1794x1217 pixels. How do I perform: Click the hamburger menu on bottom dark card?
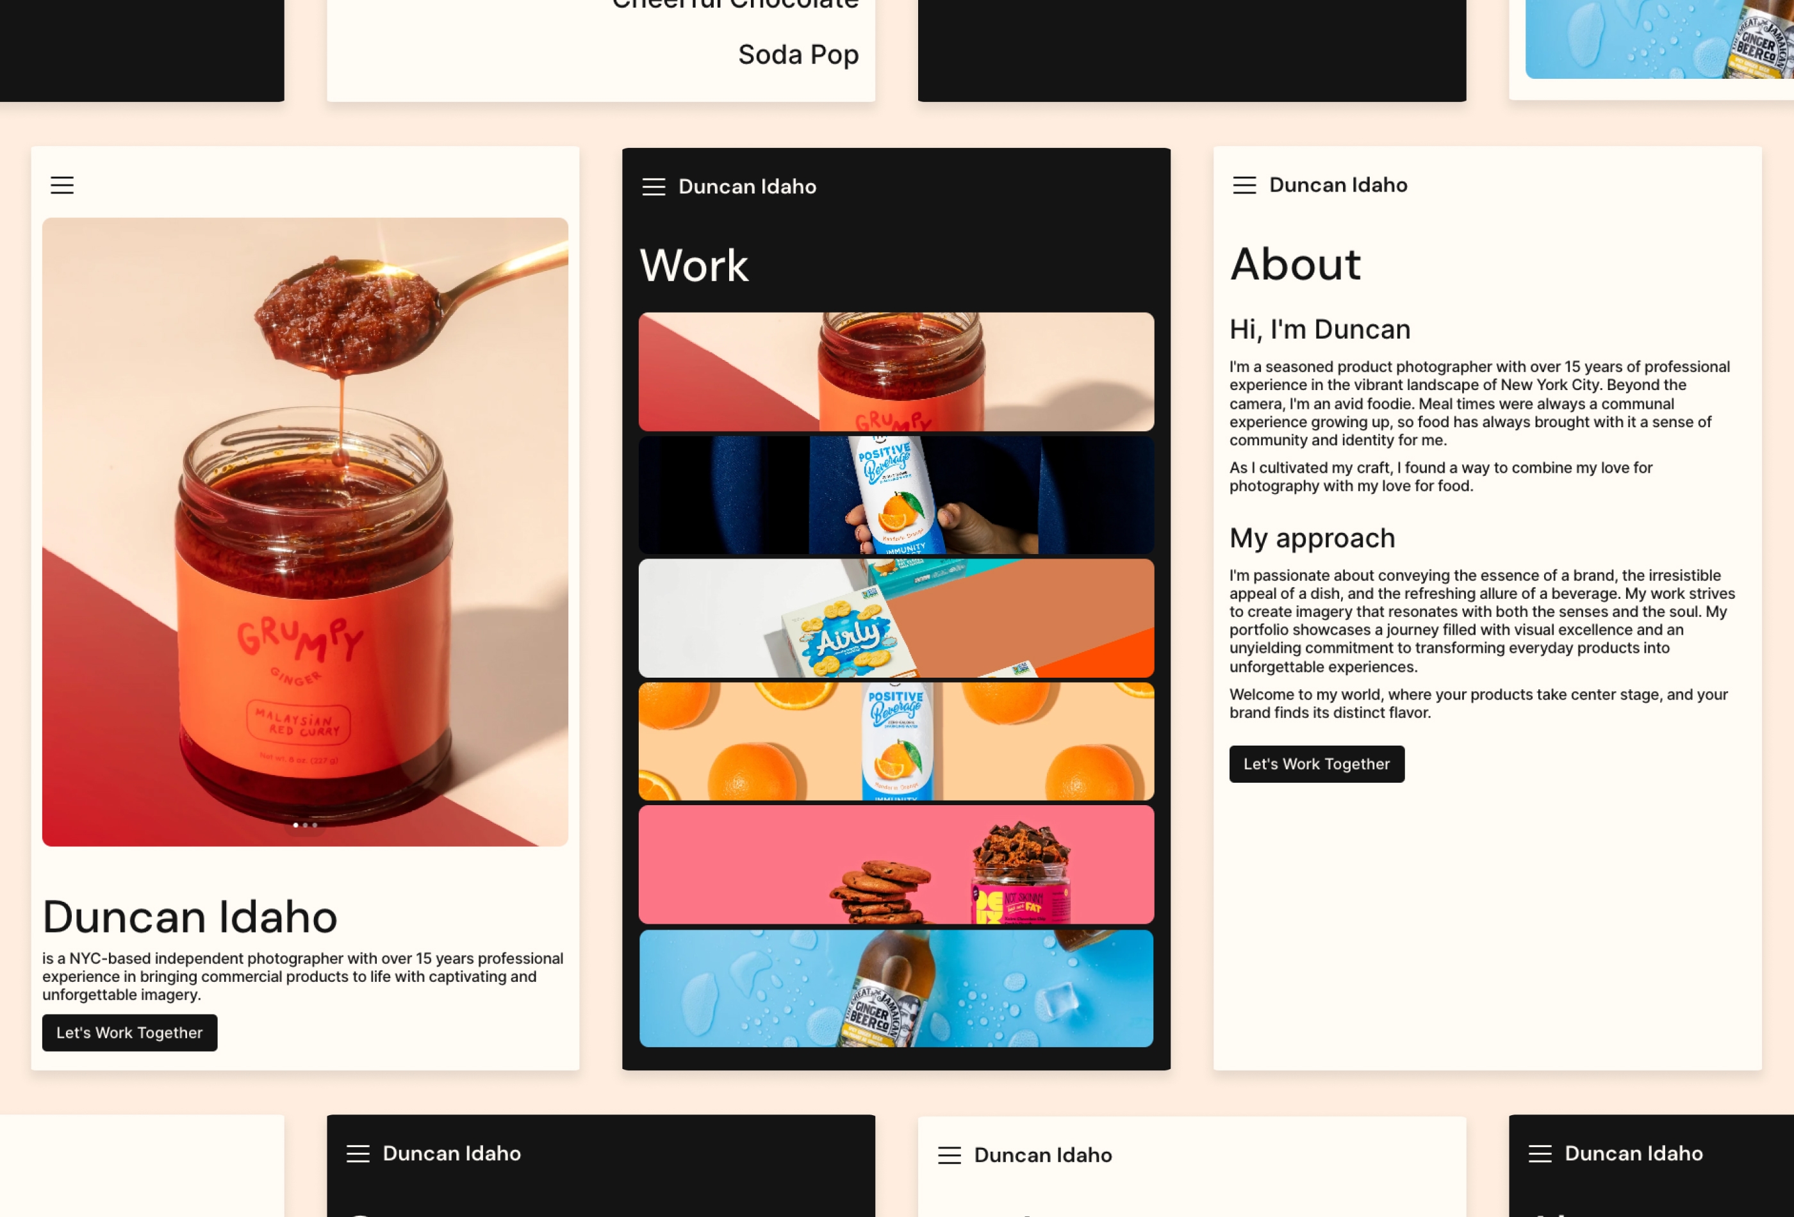[357, 1154]
